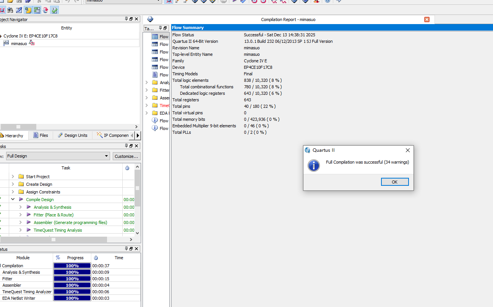The image size is (493, 307).
Task: Toggle the green checkmark checklist toolbar icon
Action: tap(55, 10)
